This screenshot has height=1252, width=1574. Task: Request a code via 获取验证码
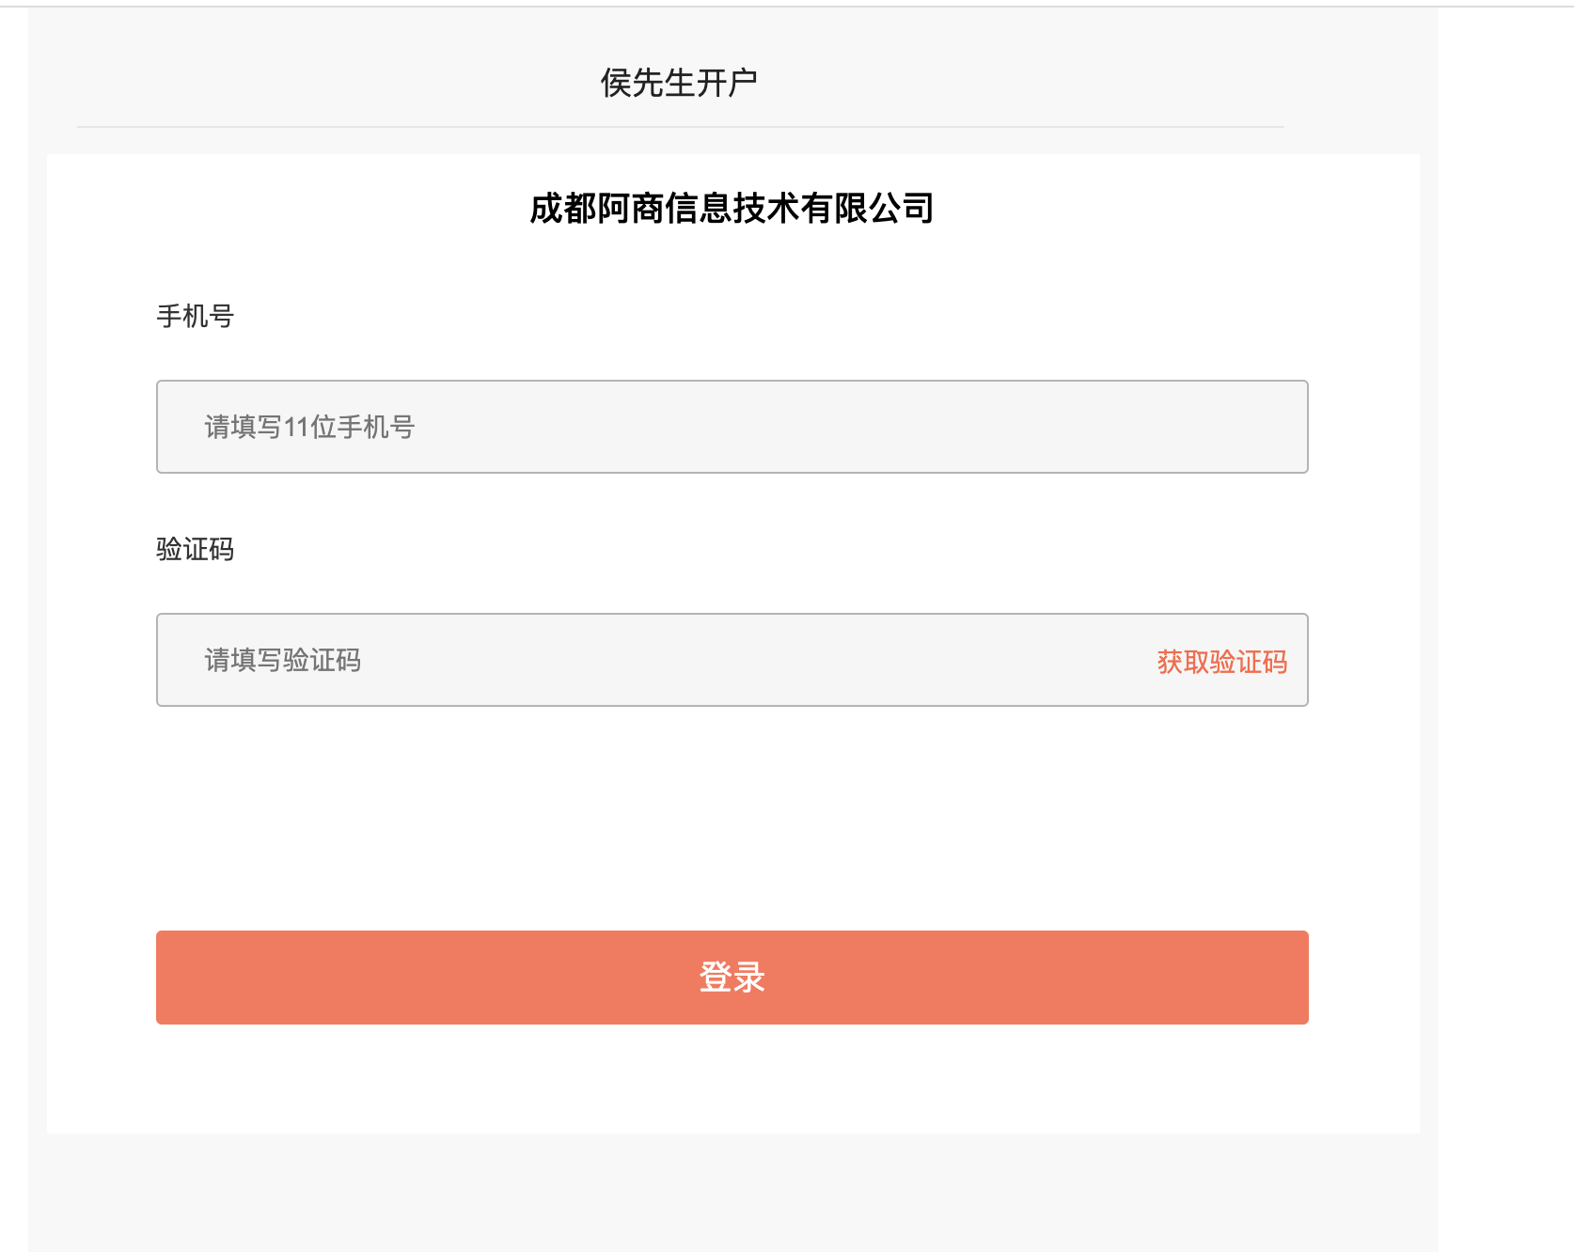tap(1221, 662)
